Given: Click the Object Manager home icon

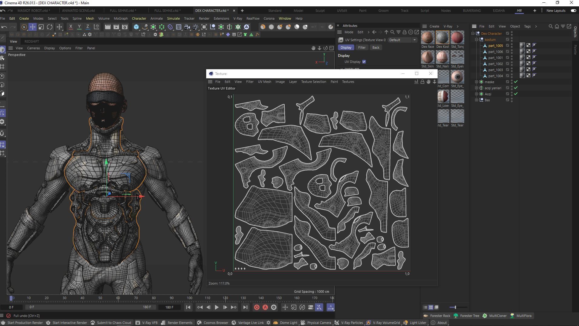Looking at the screenshot, I should (557, 26).
